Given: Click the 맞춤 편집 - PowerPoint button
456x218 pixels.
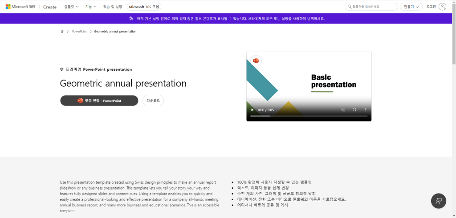Looking at the screenshot, I should click(x=99, y=101).
